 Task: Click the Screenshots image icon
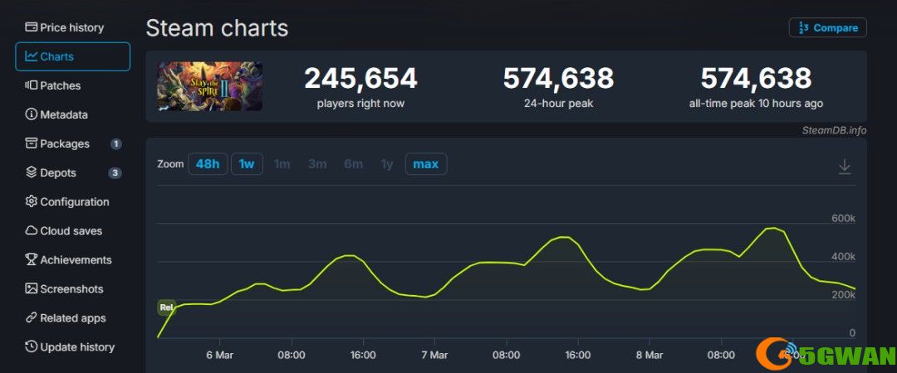[32, 288]
